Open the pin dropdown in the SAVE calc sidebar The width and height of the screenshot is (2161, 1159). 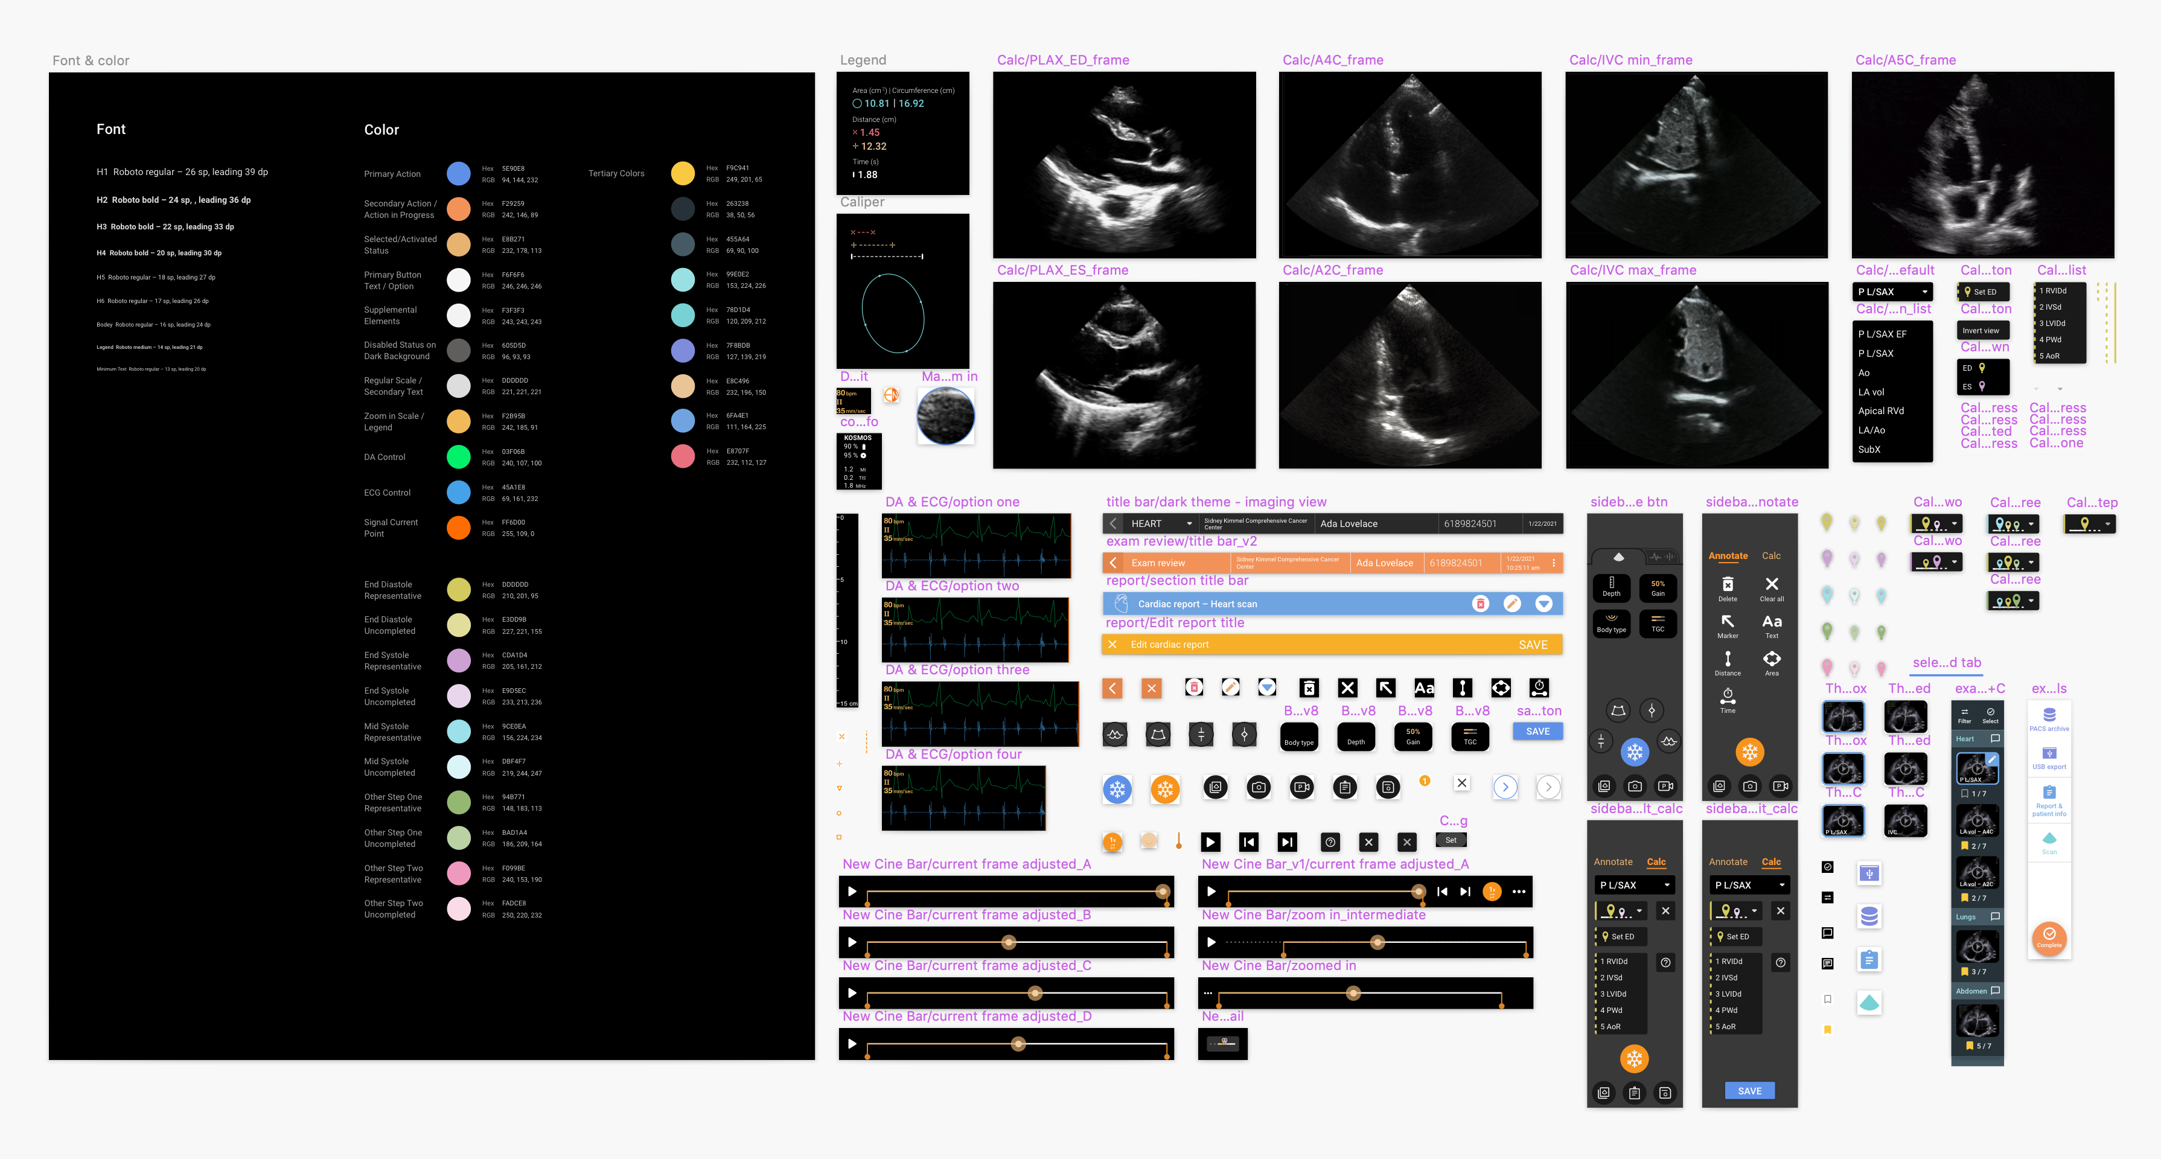(1735, 911)
